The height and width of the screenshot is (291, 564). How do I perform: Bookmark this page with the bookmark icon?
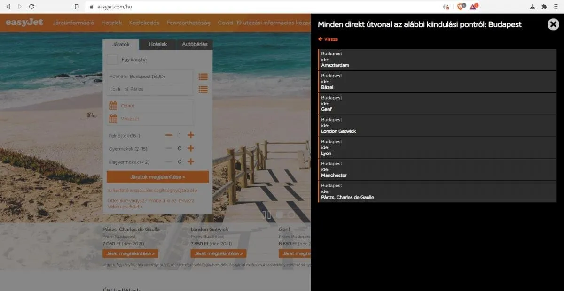(x=77, y=7)
